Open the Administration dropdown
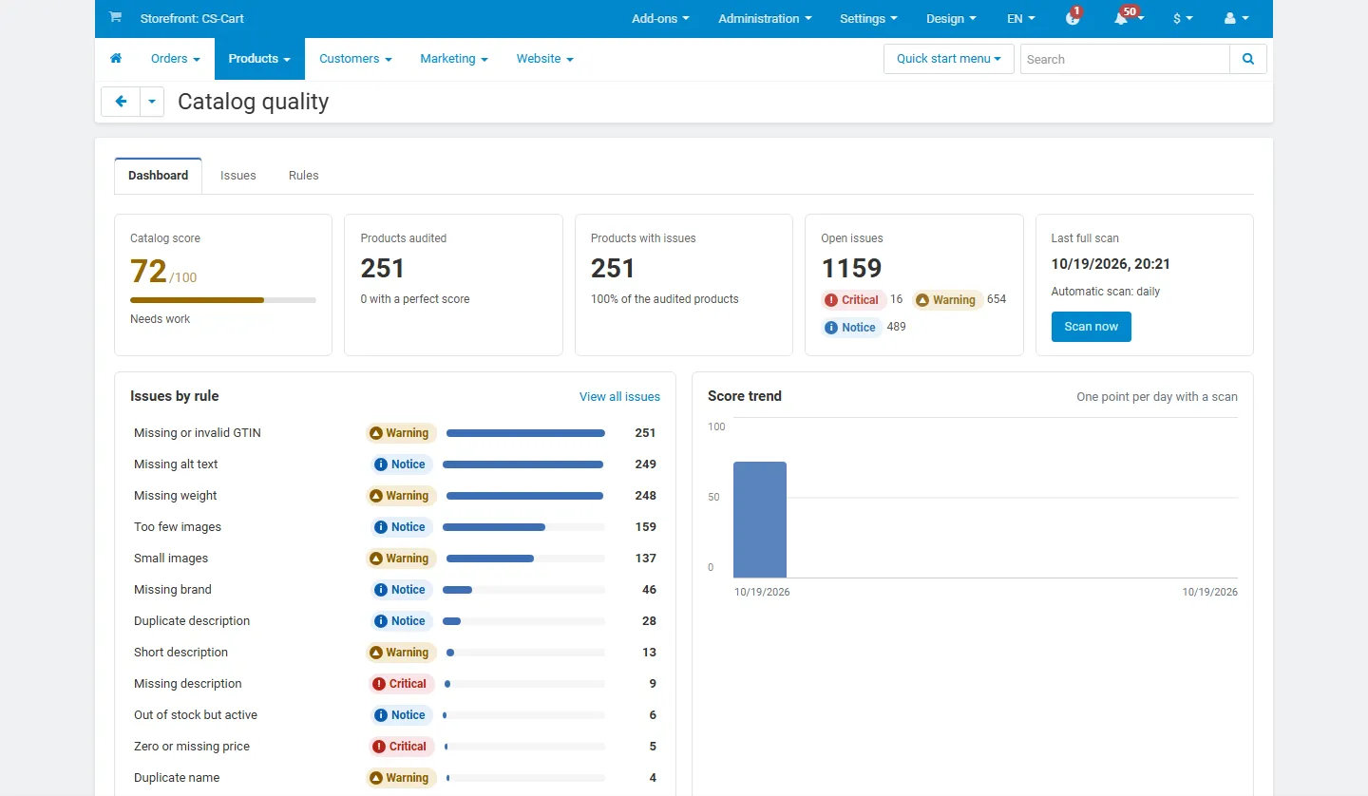 click(x=765, y=18)
